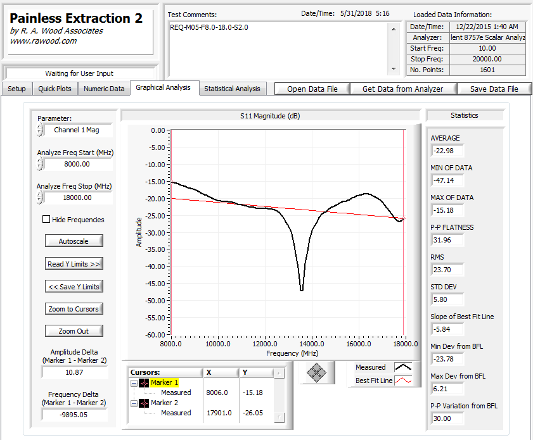This screenshot has height=440, width=533.
Task: Click the MIN OF DATA value -47.14
Action: [x=447, y=180]
